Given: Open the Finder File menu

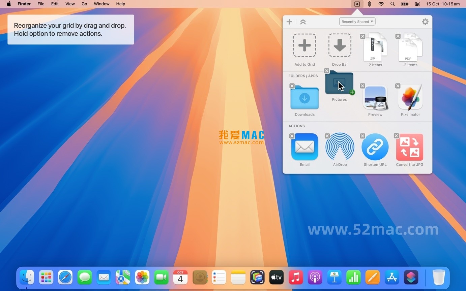Looking at the screenshot, I should [40, 4].
